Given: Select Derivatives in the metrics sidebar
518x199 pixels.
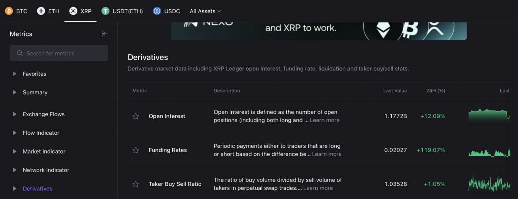Looking at the screenshot, I should tap(38, 188).
